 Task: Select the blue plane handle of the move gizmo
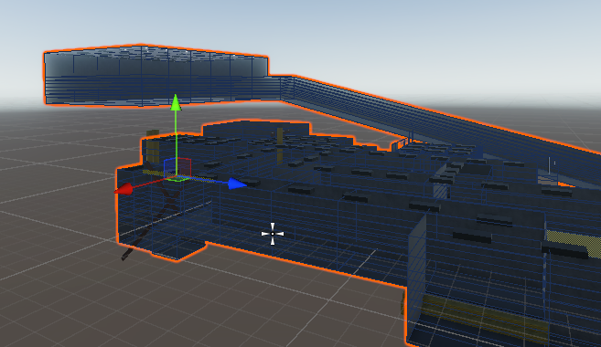pos(170,168)
